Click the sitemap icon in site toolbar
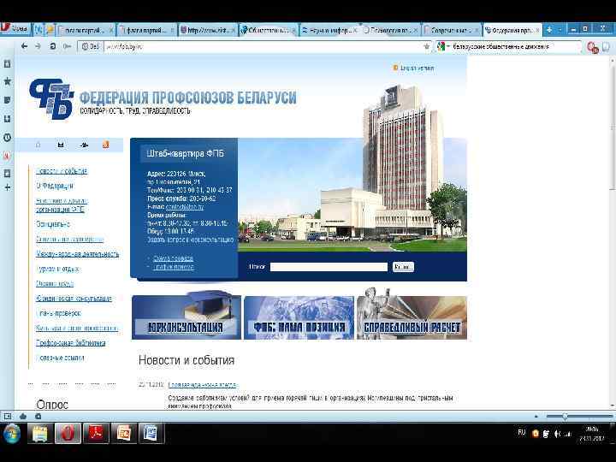Image resolution: width=616 pixels, height=462 pixels. (x=84, y=145)
